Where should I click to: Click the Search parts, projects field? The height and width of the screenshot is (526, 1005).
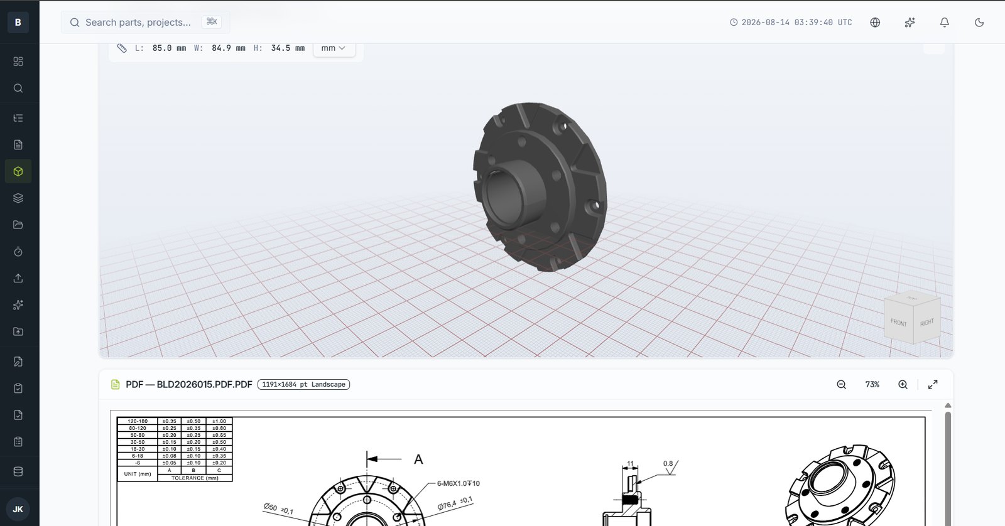pos(145,22)
